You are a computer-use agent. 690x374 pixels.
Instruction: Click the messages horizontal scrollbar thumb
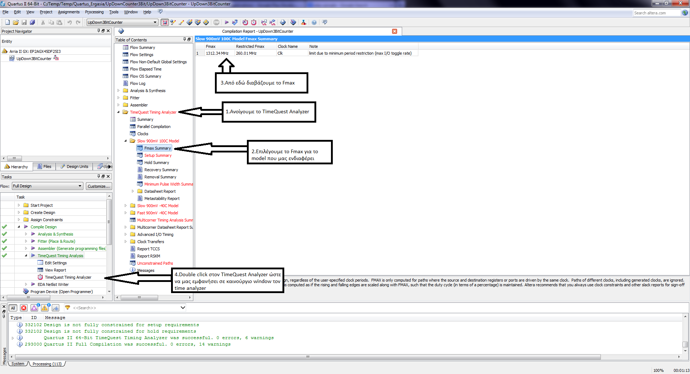tap(308, 357)
